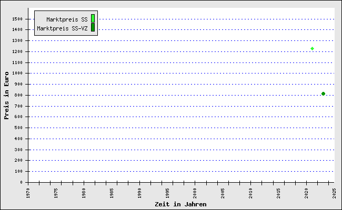
Task: Click the 1975 year label on the x-axis
Action: [56, 193]
